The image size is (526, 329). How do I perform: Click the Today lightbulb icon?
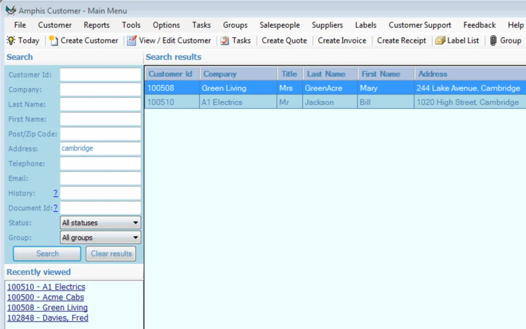[x=11, y=41]
